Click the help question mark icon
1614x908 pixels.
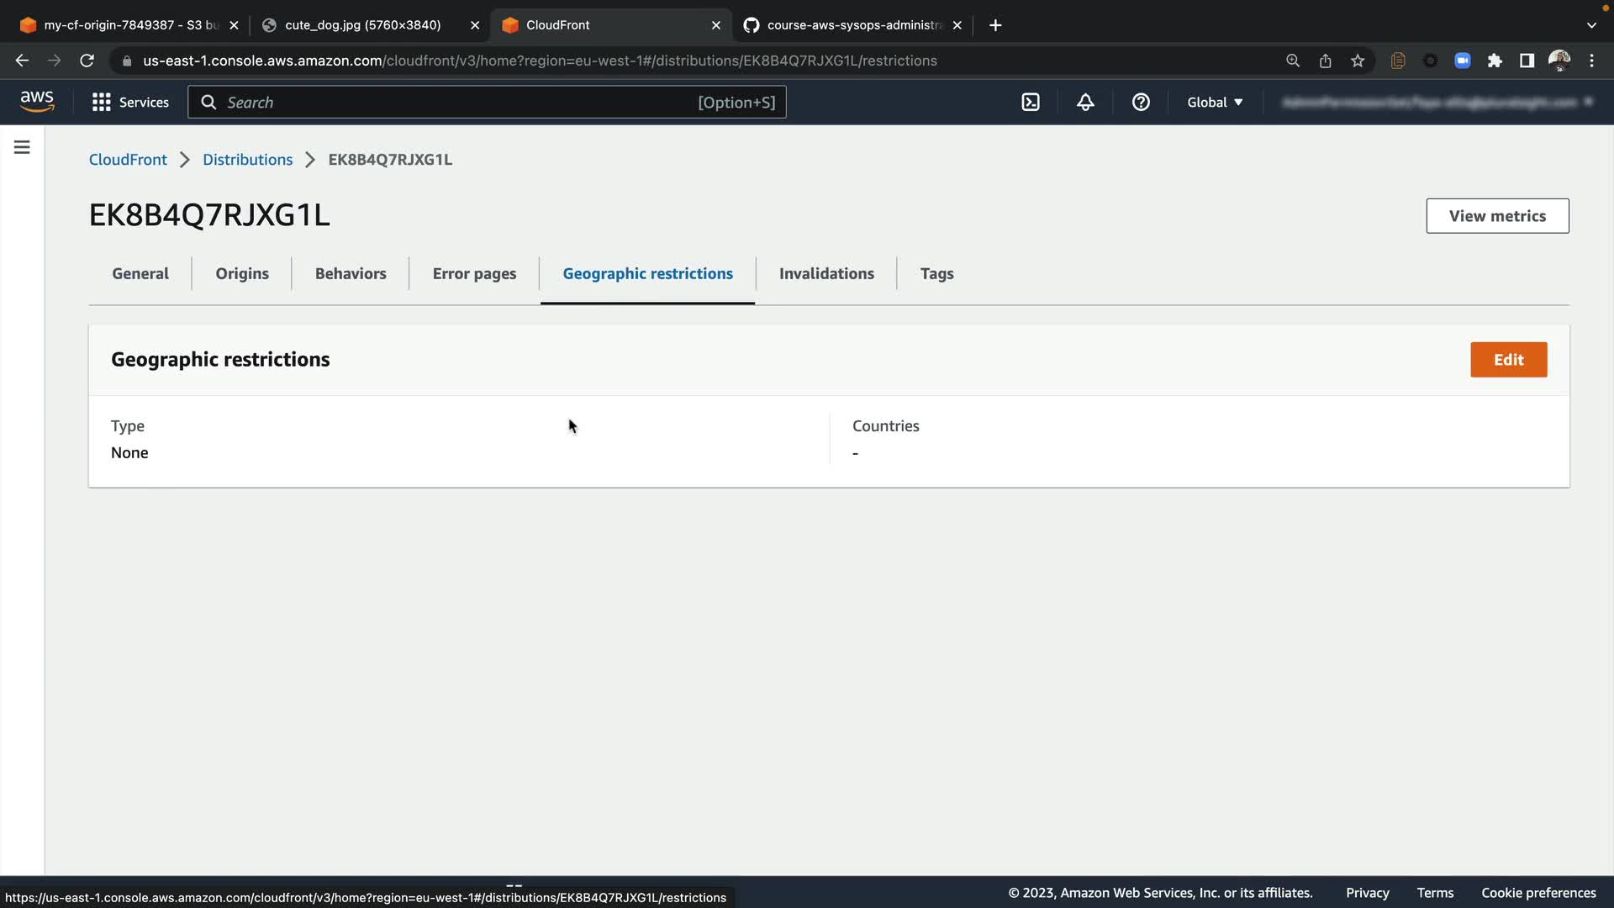tap(1141, 102)
